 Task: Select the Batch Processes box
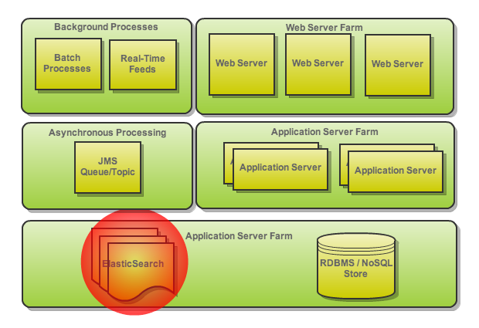(x=68, y=64)
